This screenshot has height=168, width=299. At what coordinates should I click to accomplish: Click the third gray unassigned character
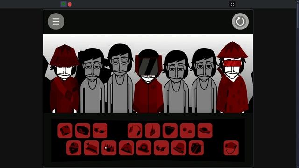pos(120,78)
